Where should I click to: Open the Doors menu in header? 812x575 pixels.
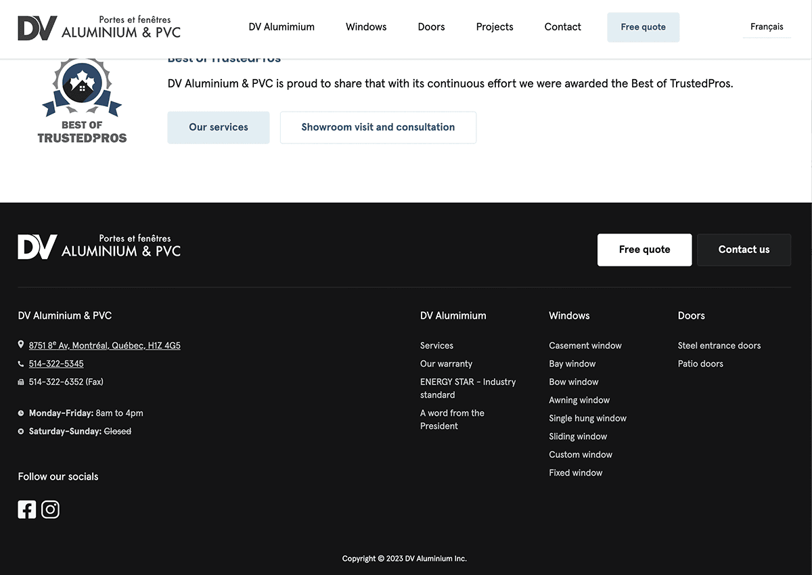coord(431,27)
